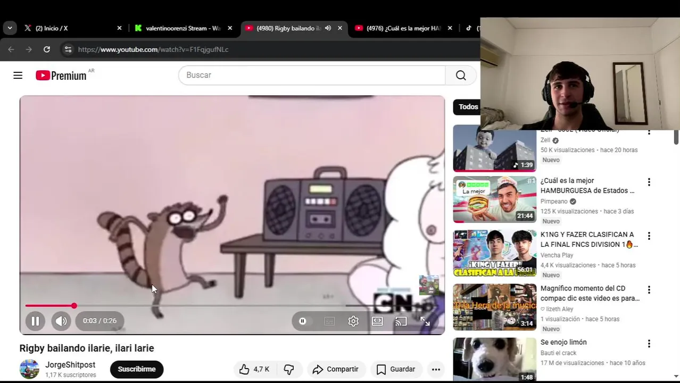Switch to the Inicio / X tab
The height and width of the screenshot is (383, 680).
[x=72, y=28]
